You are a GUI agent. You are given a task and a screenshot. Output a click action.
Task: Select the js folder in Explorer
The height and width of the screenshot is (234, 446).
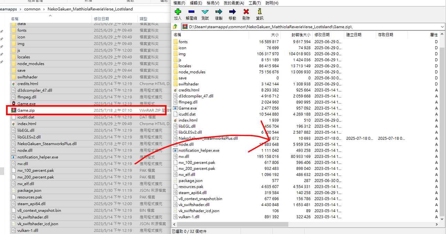pos(19,50)
